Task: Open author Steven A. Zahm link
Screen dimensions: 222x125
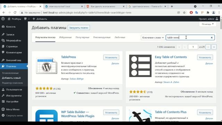Action: click(171, 82)
